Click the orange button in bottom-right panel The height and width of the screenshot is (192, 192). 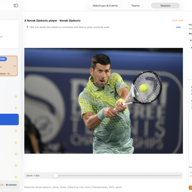coord(190,188)
